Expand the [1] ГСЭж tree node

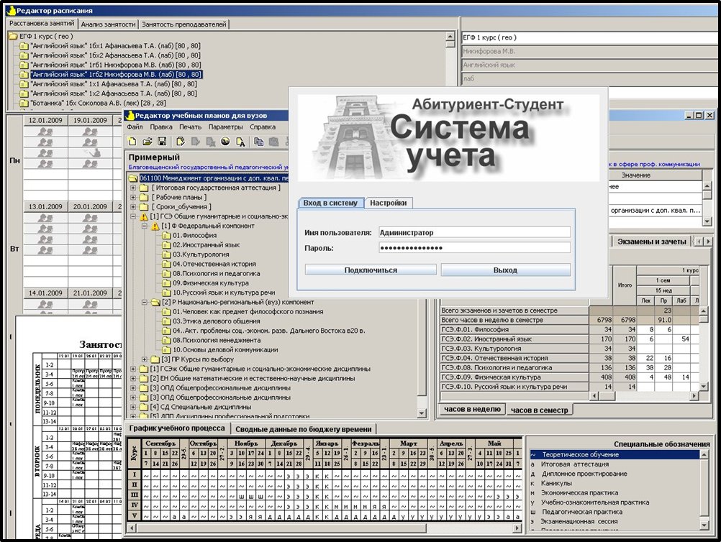point(133,369)
